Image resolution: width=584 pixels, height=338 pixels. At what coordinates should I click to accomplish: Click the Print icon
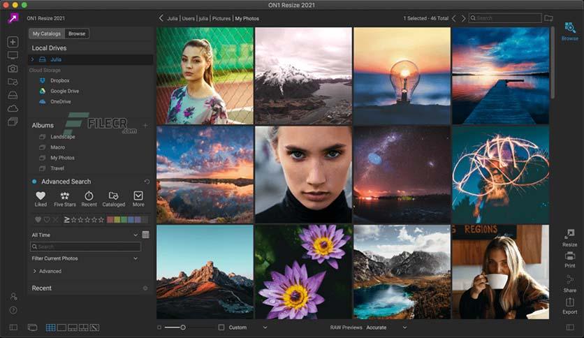click(570, 256)
